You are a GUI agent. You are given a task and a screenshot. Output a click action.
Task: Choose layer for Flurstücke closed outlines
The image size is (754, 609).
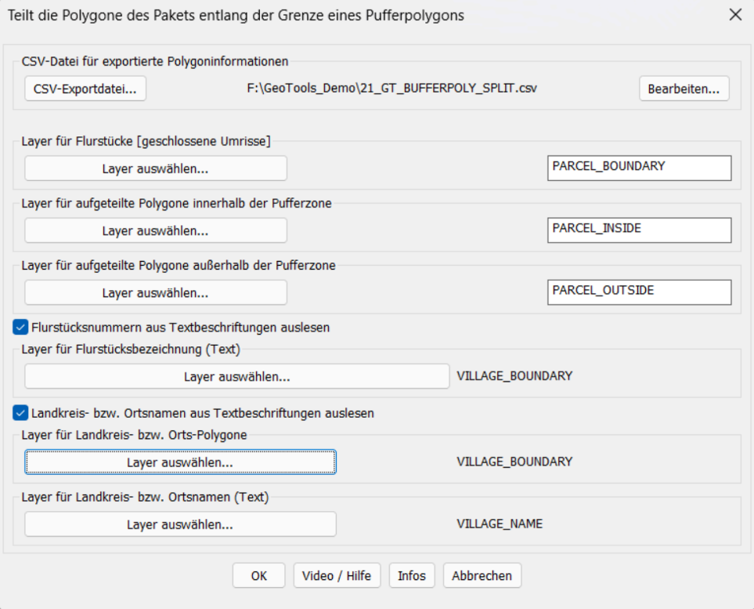pyautogui.click(x=155, y=169)
